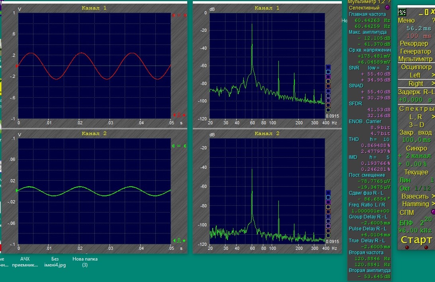The height and width of the screenshot is (282, 435).
Task: Open the Осциллогр section
Action: click(416, 67)
